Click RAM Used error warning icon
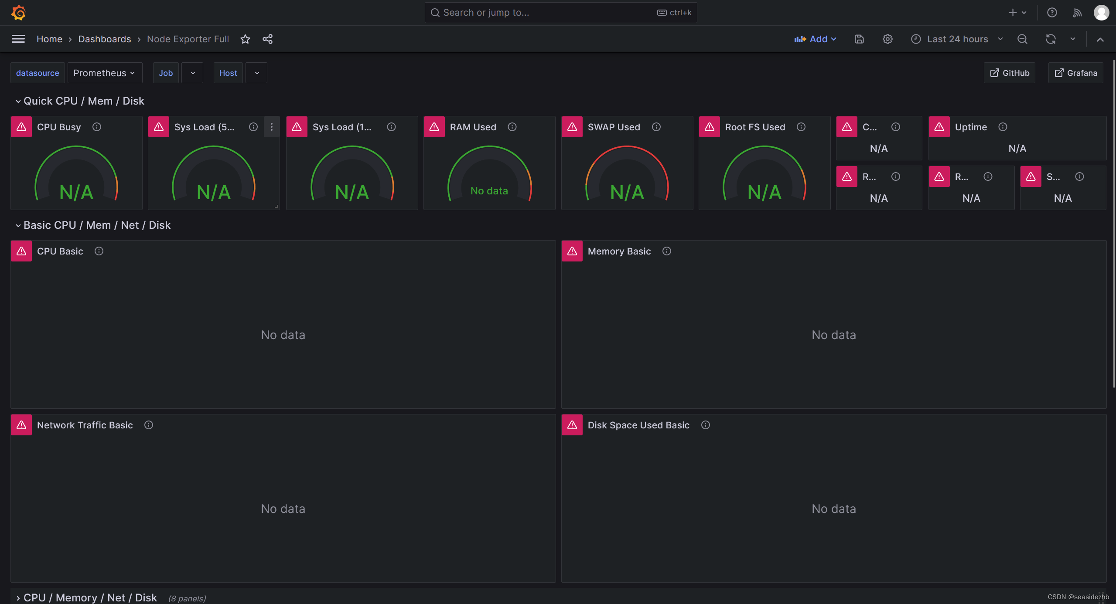This screenshot has height=604, width=1116. pos(434,127)
